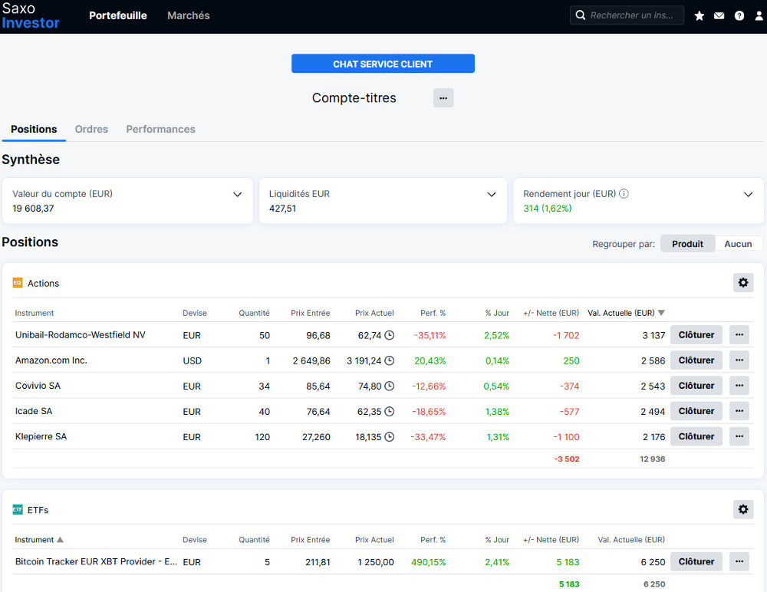Click info icon next to Rendement jour
This screenshot has width=767, height=592.
coord(624,194)
